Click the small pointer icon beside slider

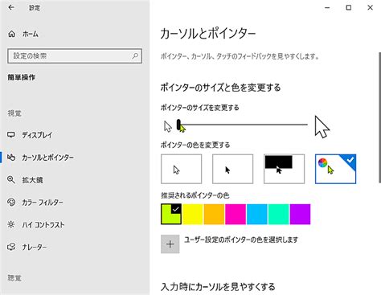point(168,126)
